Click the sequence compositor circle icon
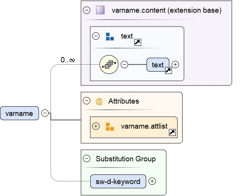This screenshot has height=196, width=243. tap(109, 65)
